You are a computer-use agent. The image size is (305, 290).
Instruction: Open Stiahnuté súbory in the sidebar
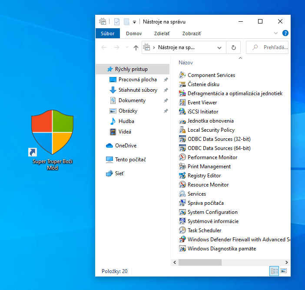[x=138, y=90]
